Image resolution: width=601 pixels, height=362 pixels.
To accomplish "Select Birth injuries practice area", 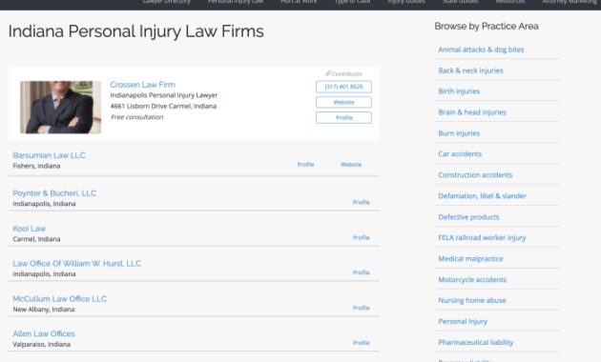I will pyautogui.click(x=459, y=91).
